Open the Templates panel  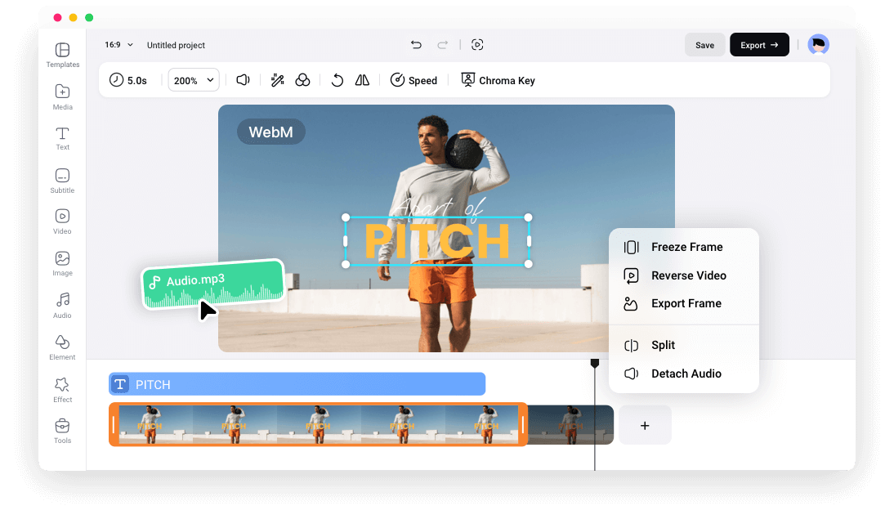point(62,53)
